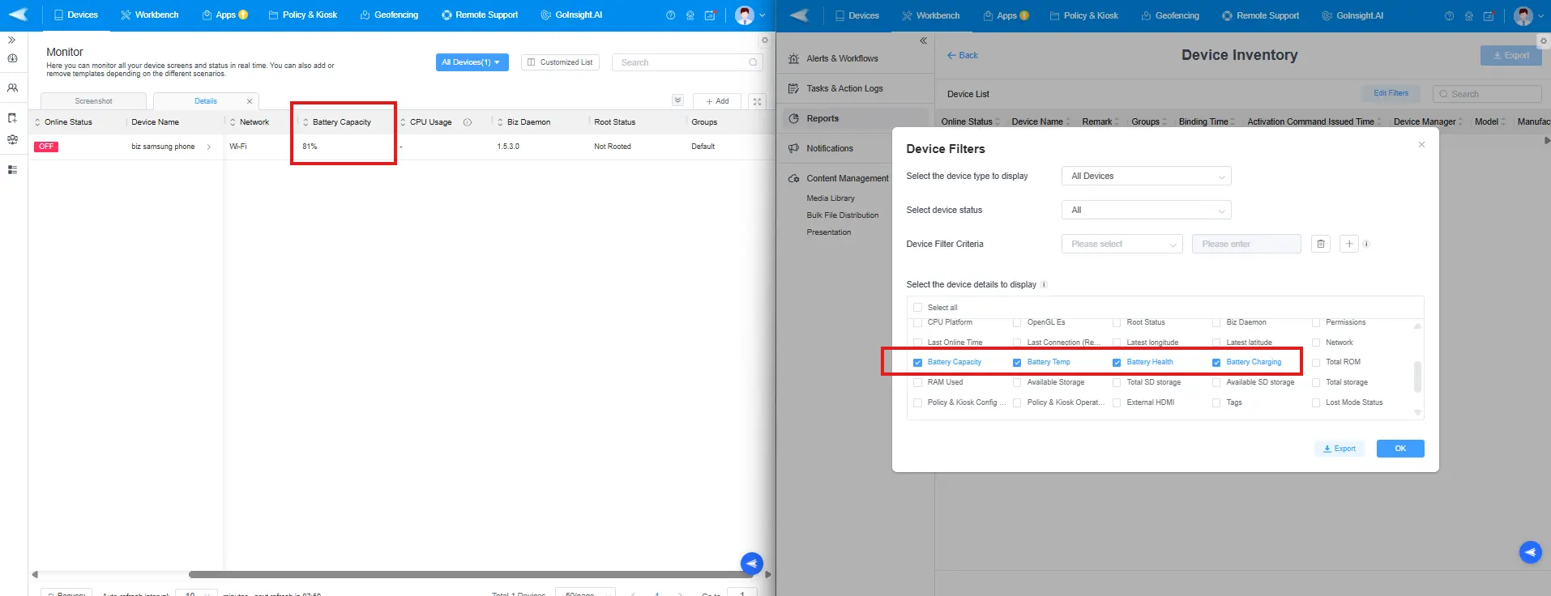Expand the biz samsung phone row chevron

(x=209, y=147)
